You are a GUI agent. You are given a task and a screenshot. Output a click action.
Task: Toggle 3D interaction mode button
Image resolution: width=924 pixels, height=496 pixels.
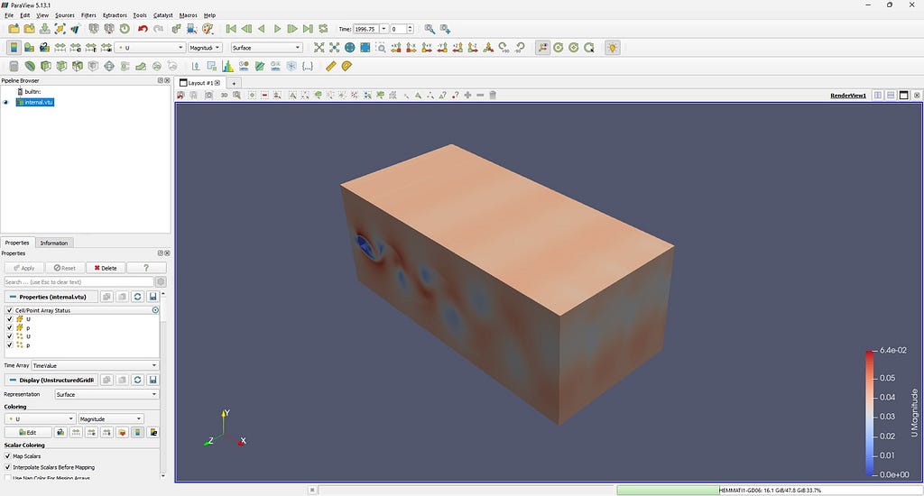pos(224,95)
